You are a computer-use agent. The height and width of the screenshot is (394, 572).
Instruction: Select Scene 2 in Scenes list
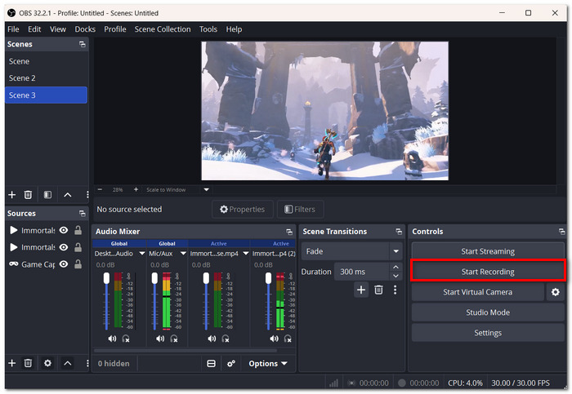tap(47, 78)
